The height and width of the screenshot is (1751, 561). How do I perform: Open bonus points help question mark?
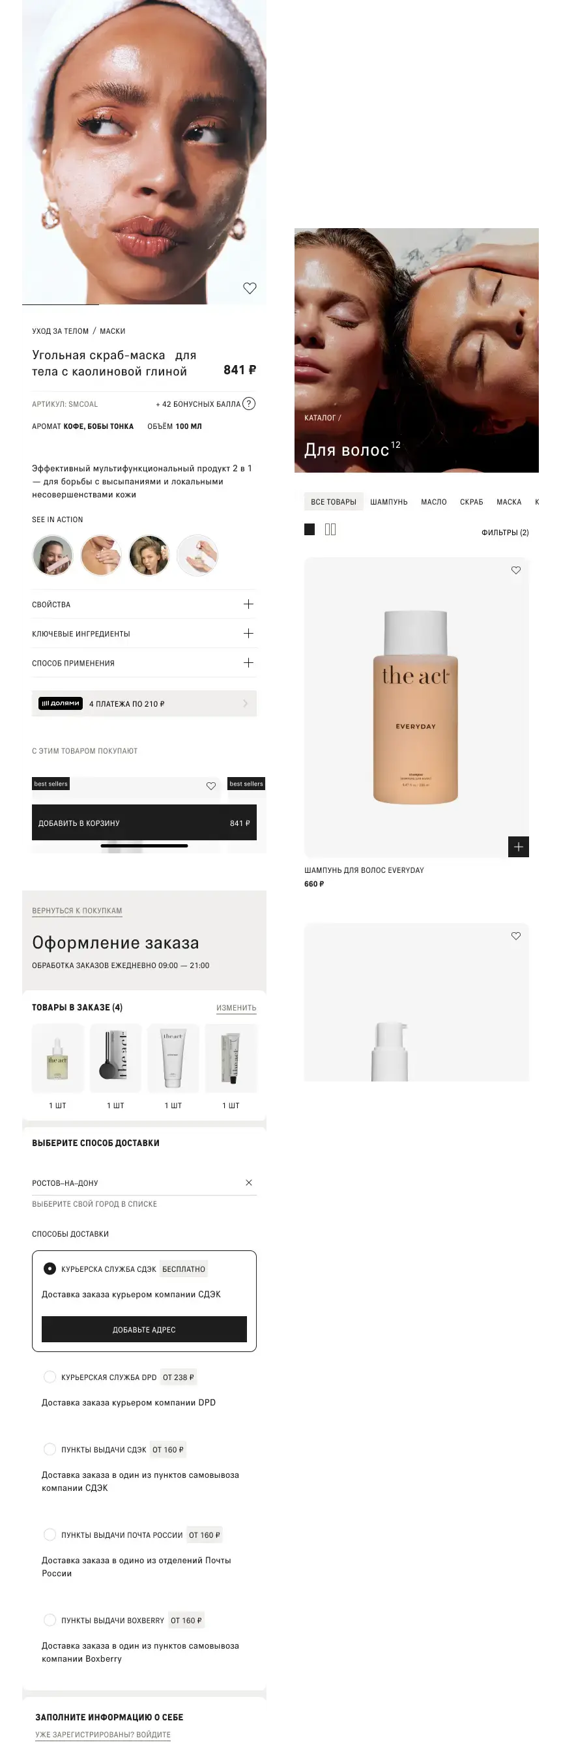tap(250, 404)
